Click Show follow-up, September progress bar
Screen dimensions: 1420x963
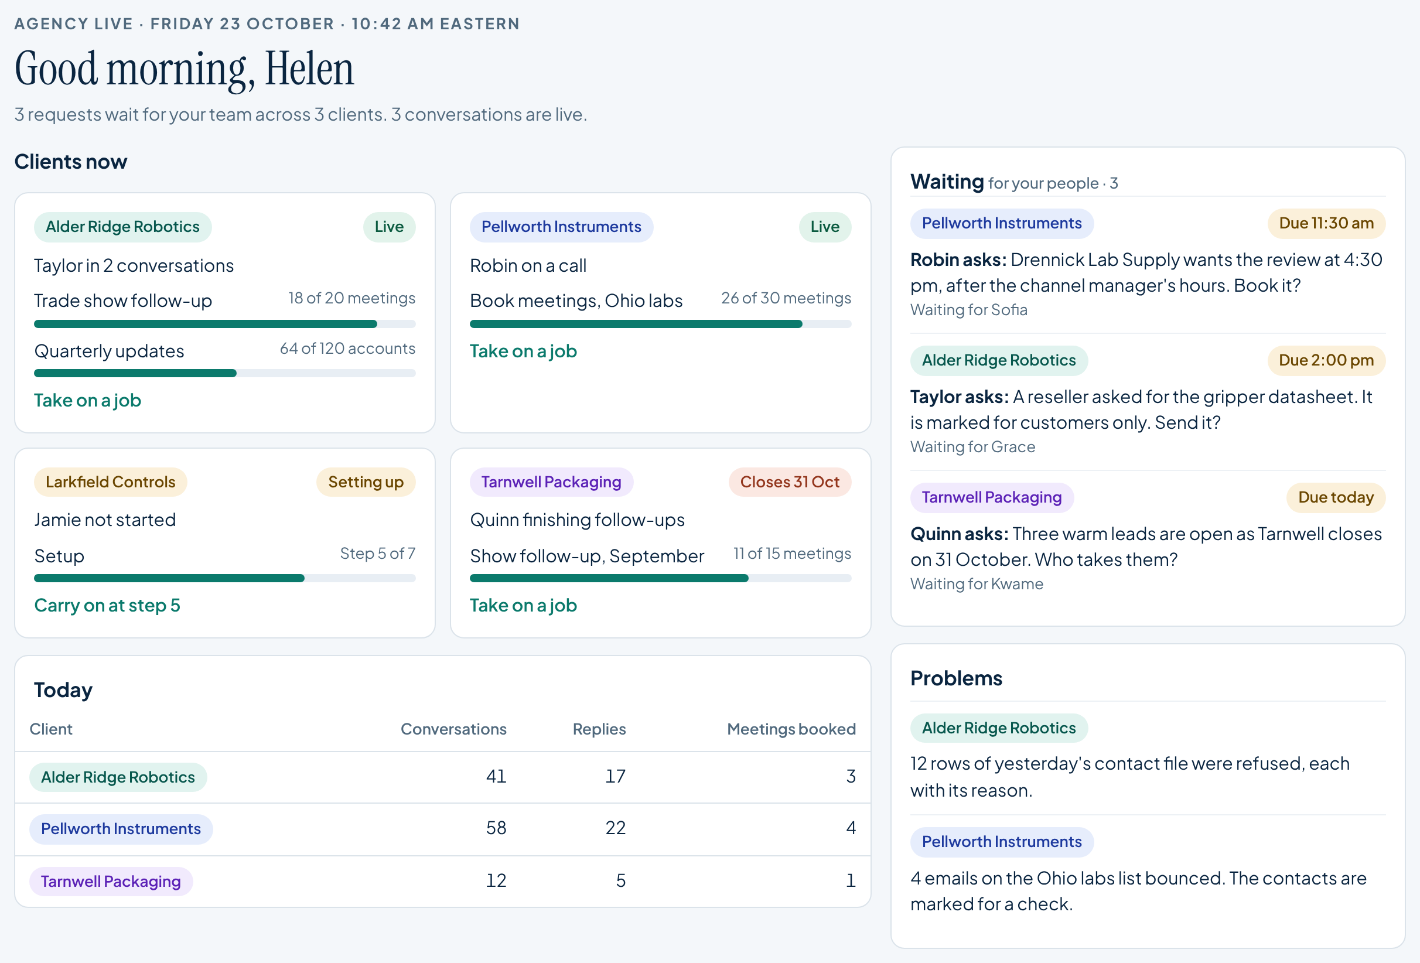click(661, 578)
